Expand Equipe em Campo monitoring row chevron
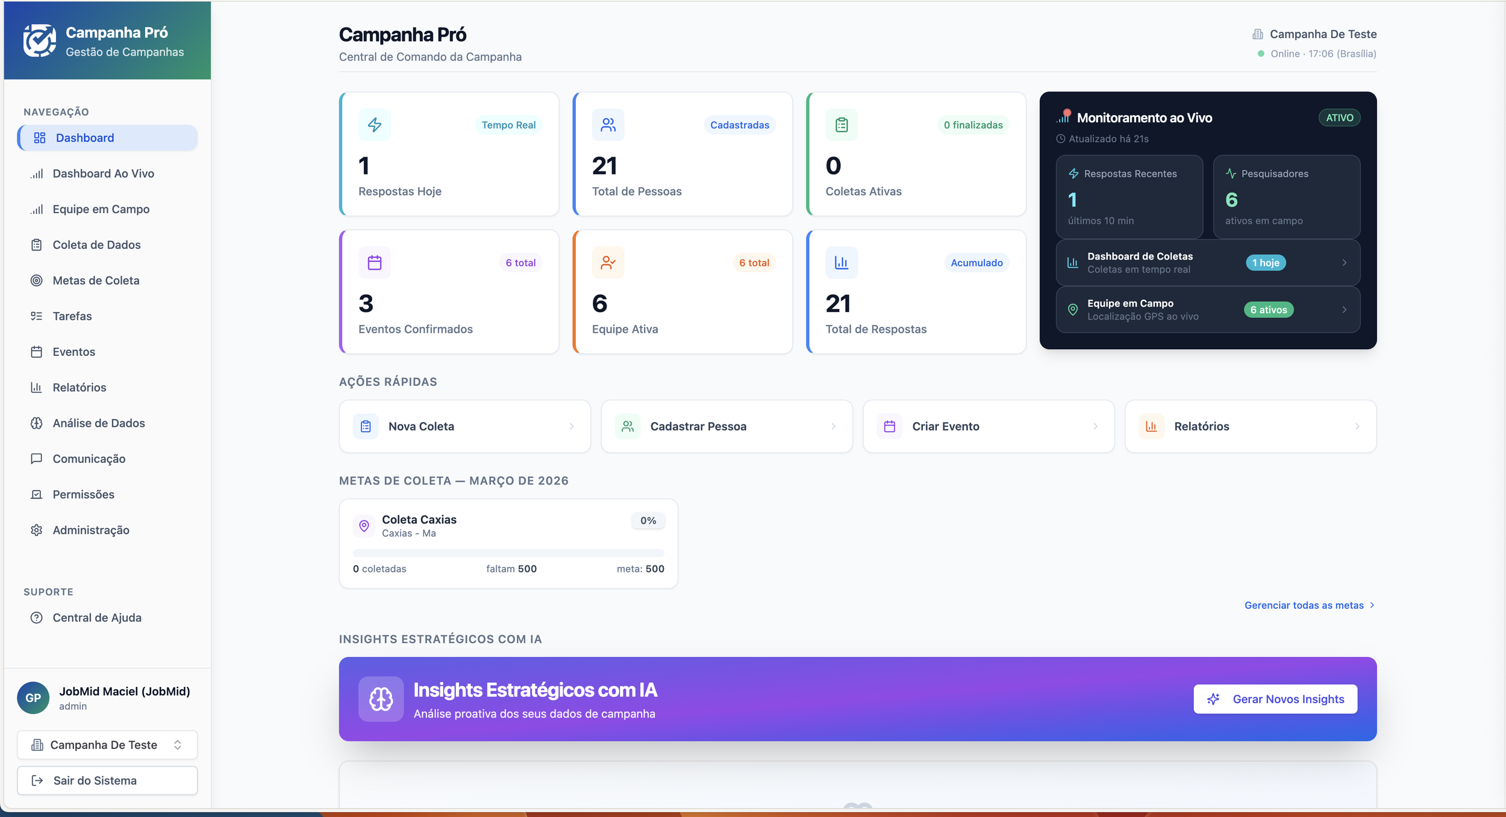The width and height of the screenshot is (1506, 817). coord(1344,309)
